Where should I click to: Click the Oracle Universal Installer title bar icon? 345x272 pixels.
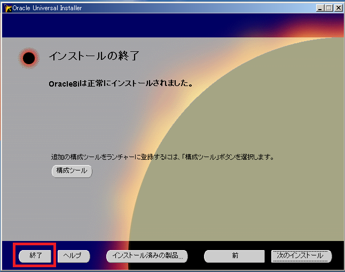(x=8, y=8)
